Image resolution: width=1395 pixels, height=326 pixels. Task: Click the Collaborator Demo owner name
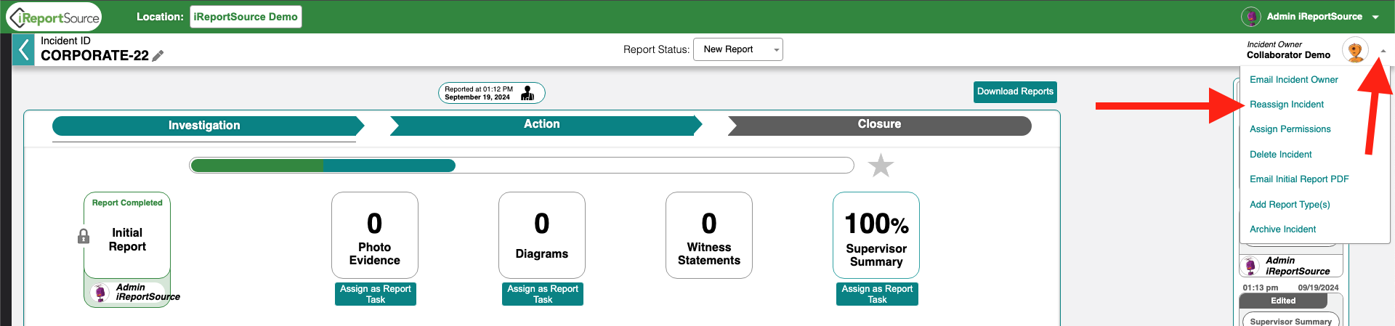tap(1288, 55)
